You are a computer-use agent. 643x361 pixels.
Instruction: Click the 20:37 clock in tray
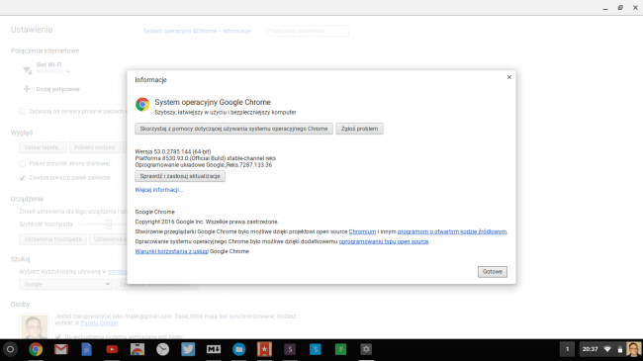pos(590,349)
